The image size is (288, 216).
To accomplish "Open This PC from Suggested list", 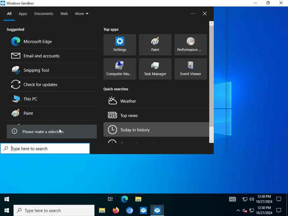I will pyautogui.click(x=52, y=99).
